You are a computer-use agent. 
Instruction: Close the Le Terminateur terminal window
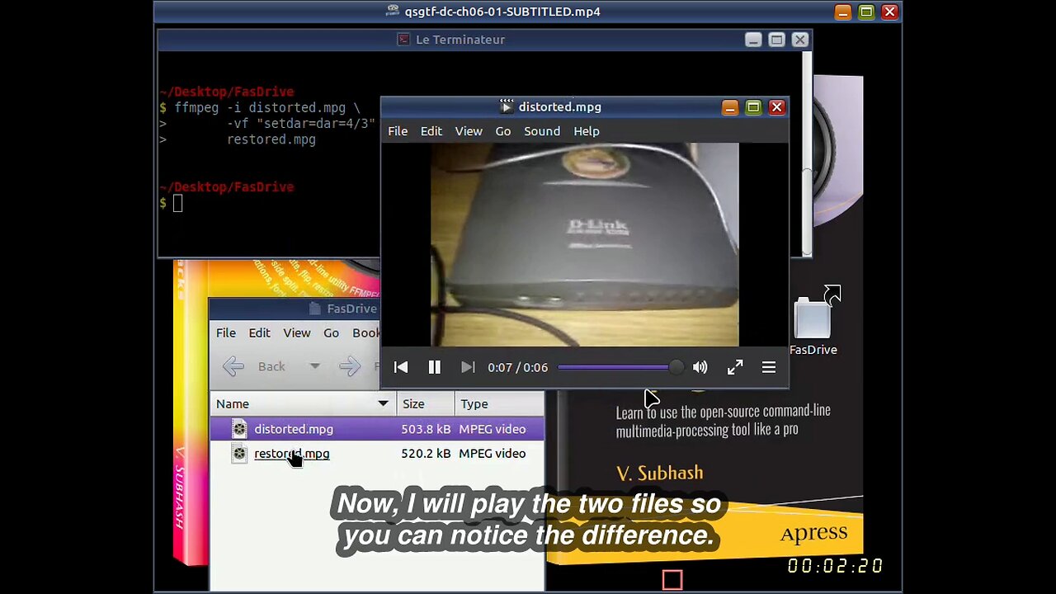coord(799,40)
